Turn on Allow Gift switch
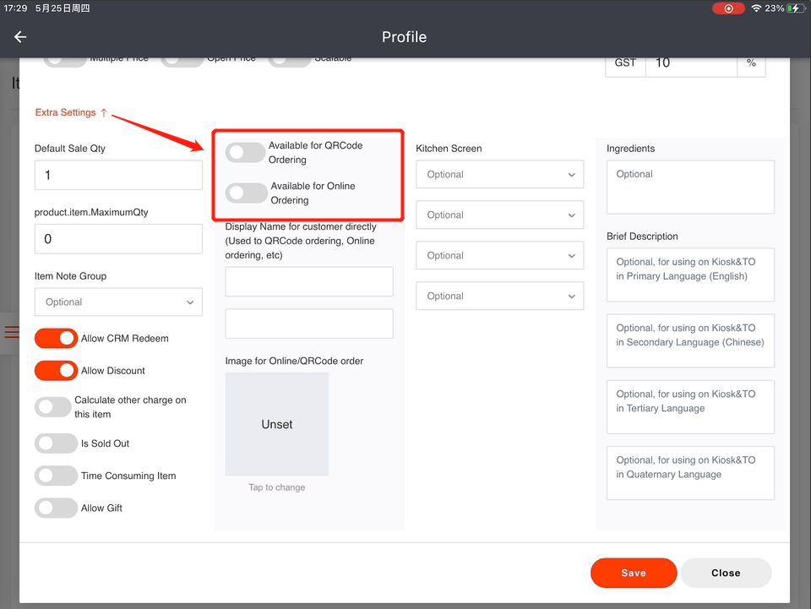Image resolution: width=811 pixels, height=609 pixels. point(56,508)
